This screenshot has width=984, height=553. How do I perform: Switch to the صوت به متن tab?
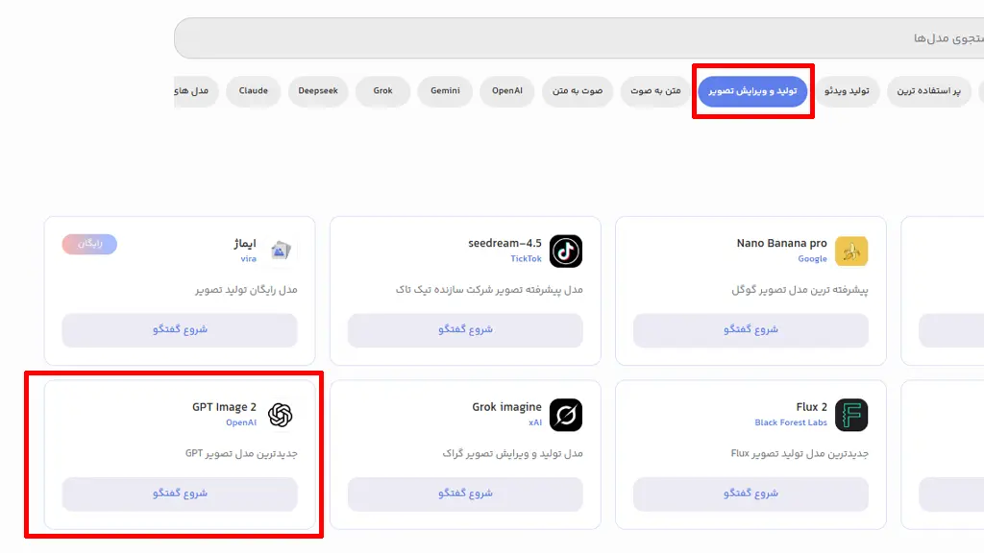coord(578,91)
